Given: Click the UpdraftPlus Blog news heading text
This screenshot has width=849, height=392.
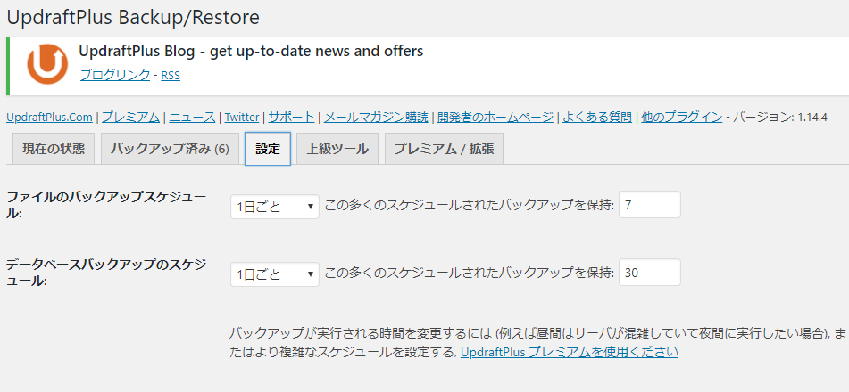Looking at the screenshot, I should (x=251, y=52).
